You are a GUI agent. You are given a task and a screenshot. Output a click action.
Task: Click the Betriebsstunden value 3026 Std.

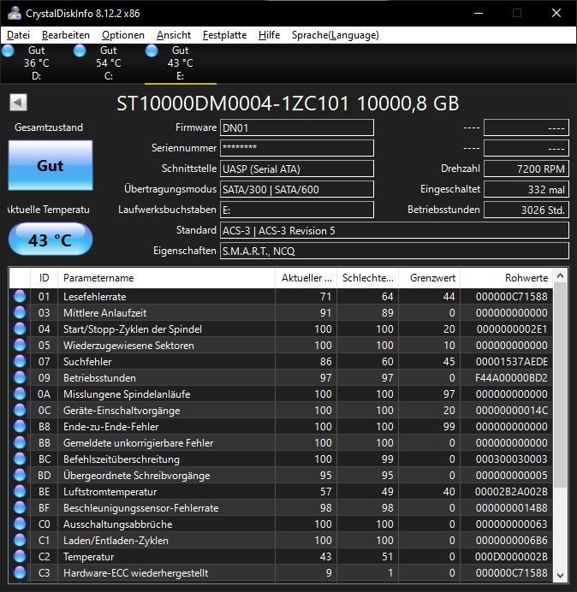(x=526, y=210)
